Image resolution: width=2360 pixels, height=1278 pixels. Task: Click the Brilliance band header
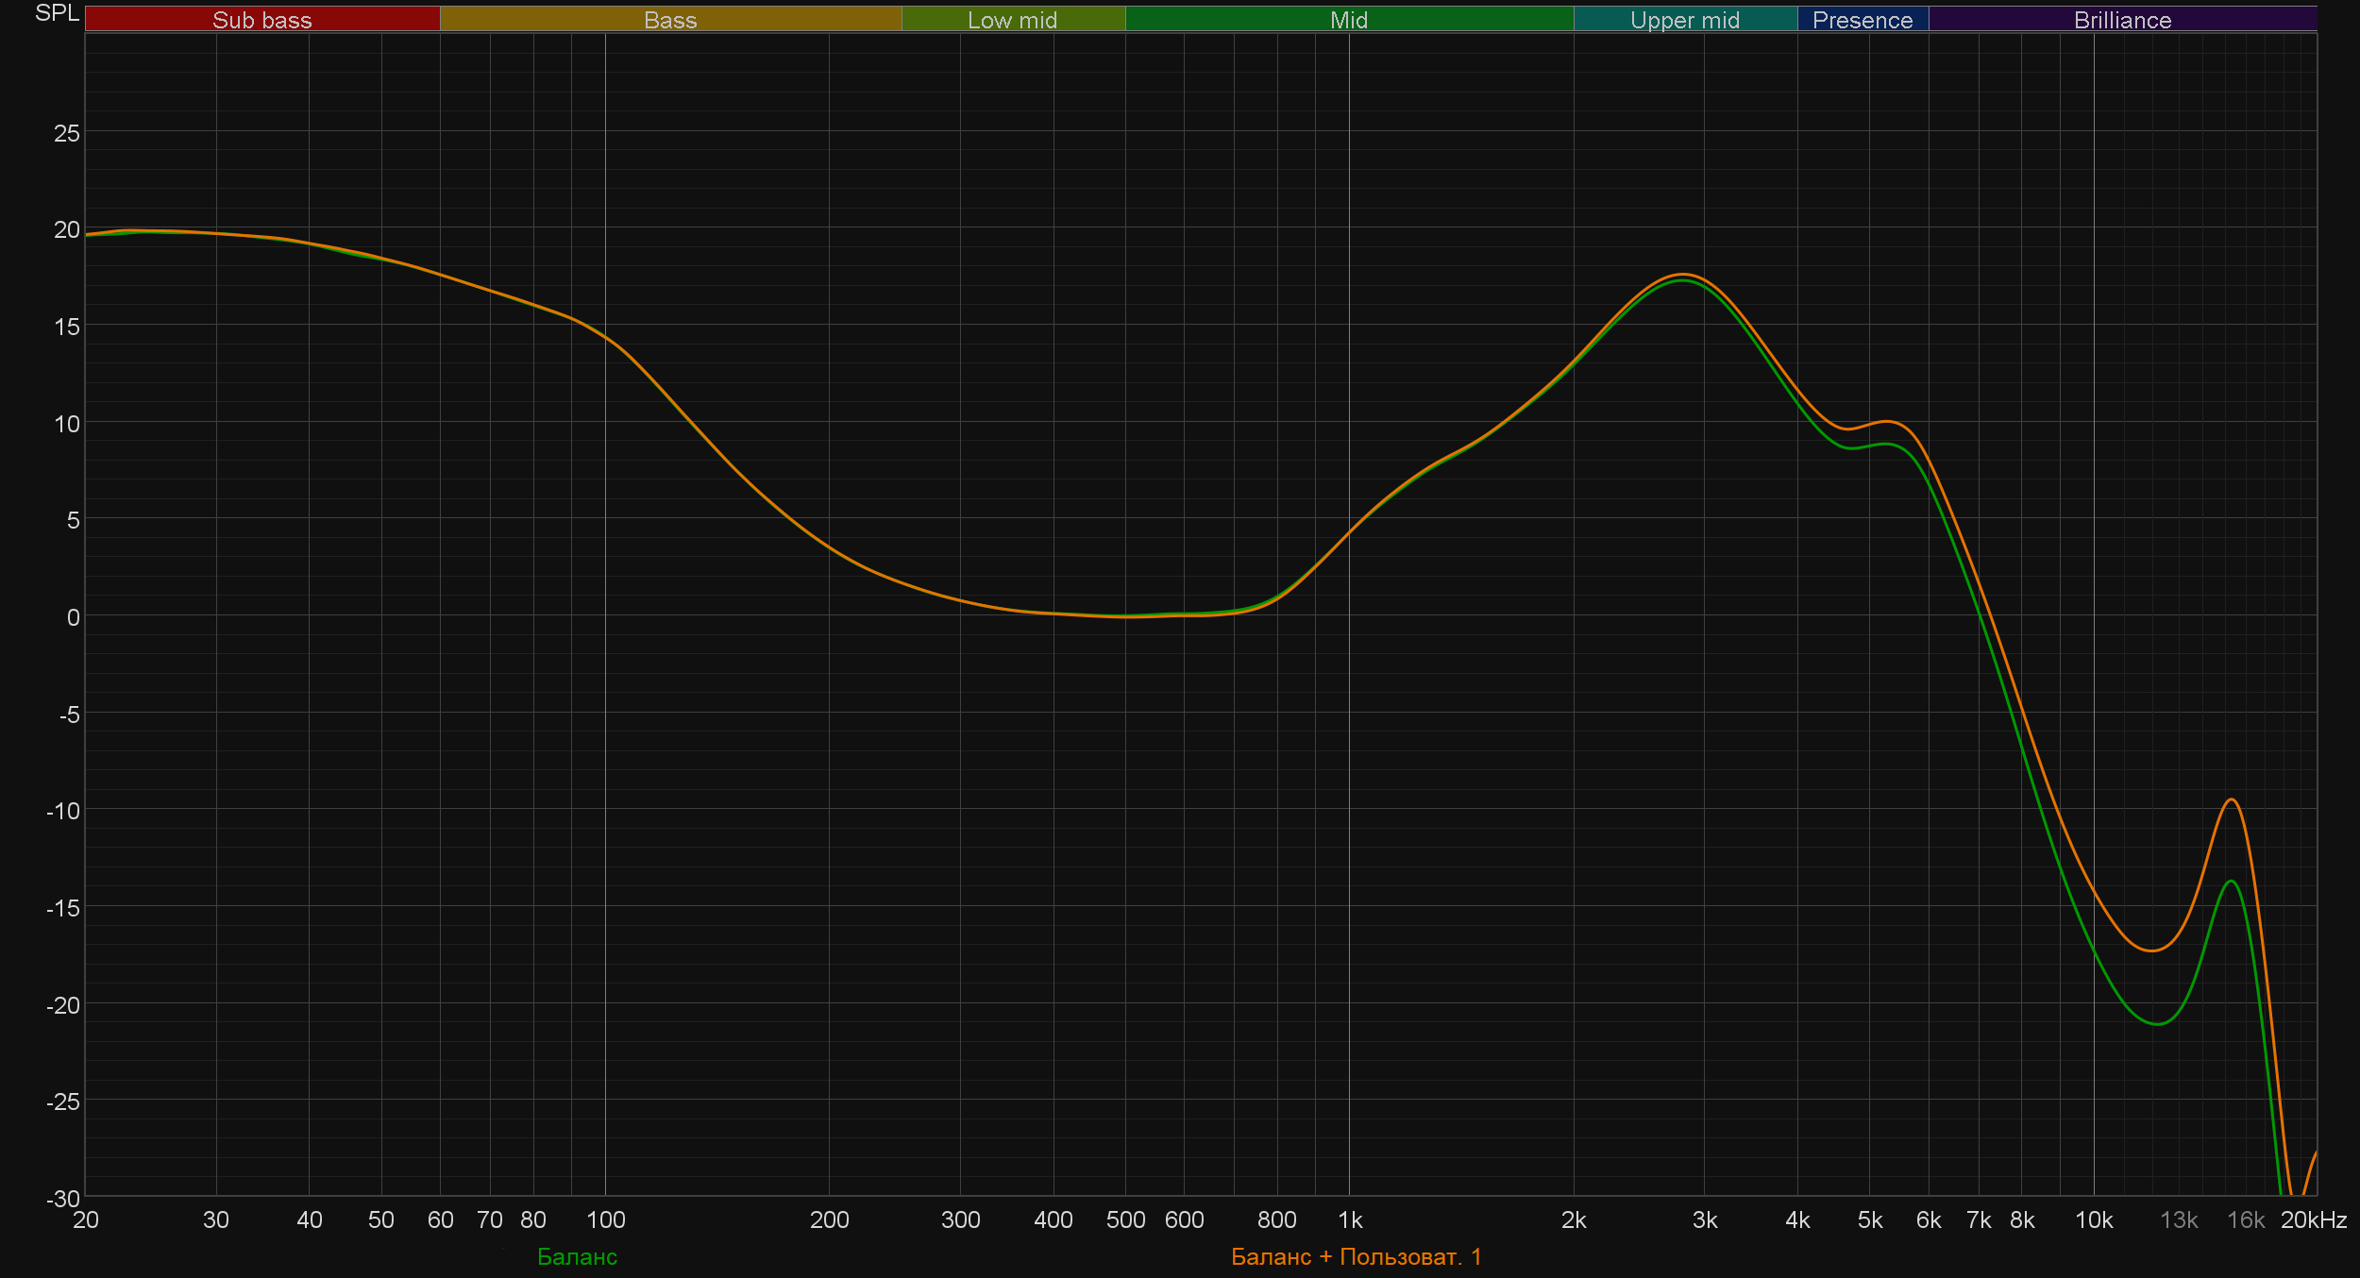(x=2122, y=20)
